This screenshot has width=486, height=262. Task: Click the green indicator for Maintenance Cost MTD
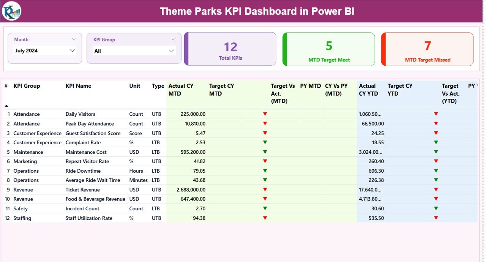tap(265, 152)
